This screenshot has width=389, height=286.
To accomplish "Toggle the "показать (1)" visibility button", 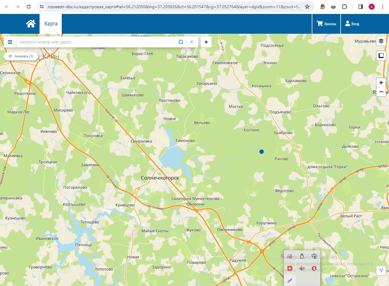I will [21, 56].
